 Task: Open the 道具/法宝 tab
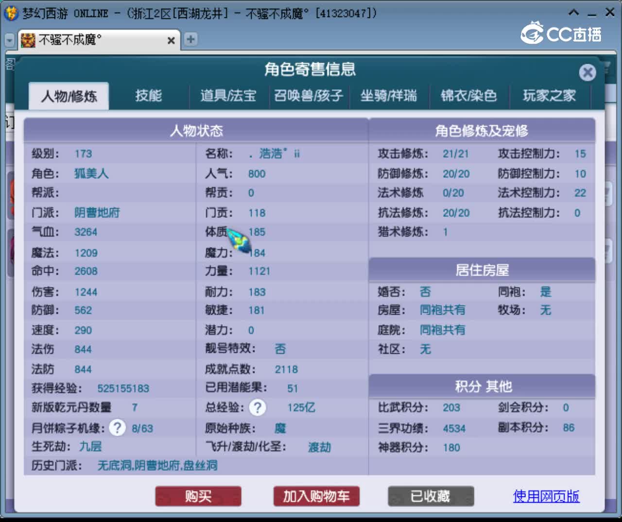228,95
